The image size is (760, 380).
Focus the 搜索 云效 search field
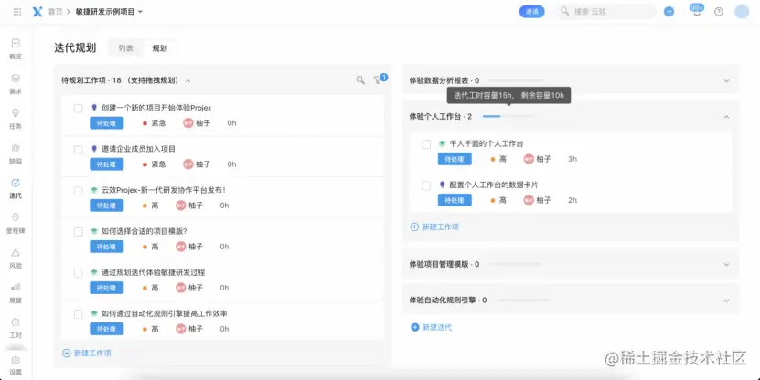(x=605, y=12)
